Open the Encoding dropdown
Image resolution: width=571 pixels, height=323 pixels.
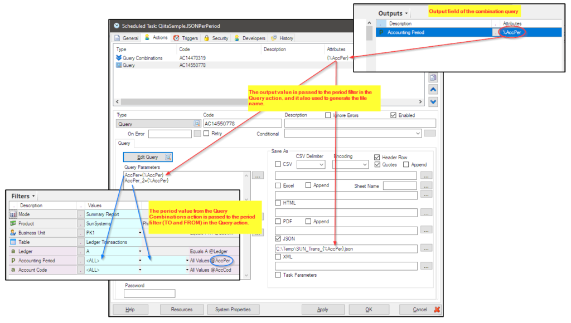[365, 164]
